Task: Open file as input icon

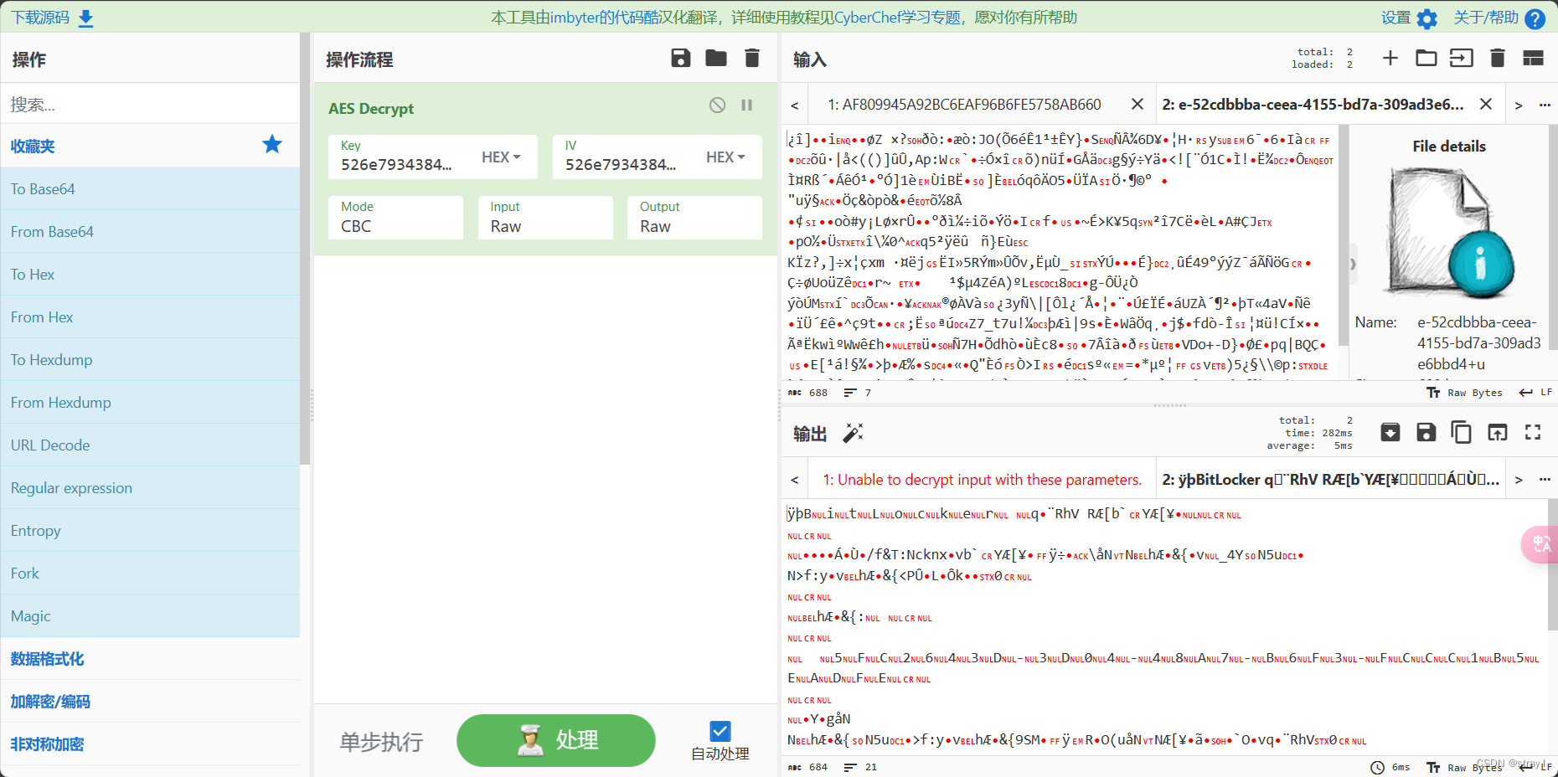Action: [1462, 58]
